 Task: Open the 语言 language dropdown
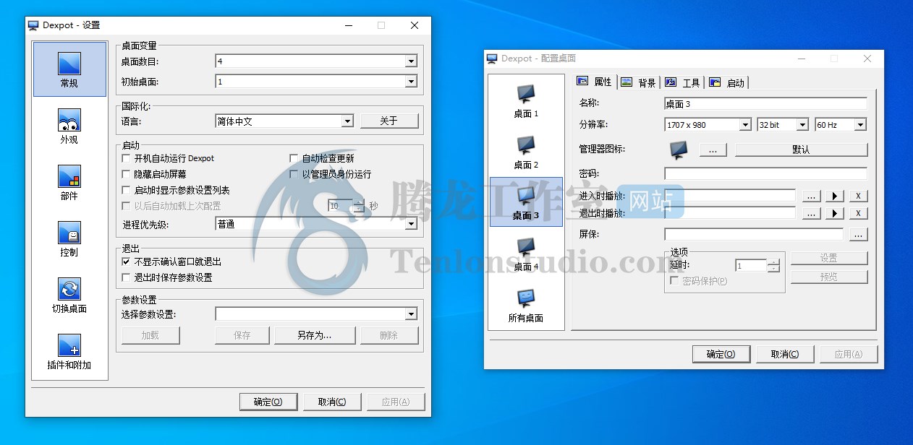[x=347, y=121]
